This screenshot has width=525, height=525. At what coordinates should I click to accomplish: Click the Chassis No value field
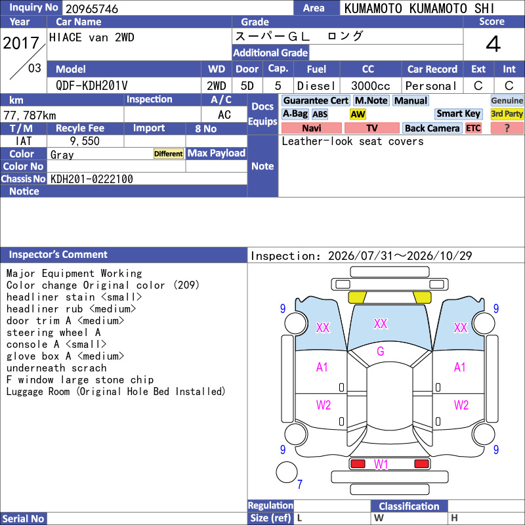click(x=147, y=179)
